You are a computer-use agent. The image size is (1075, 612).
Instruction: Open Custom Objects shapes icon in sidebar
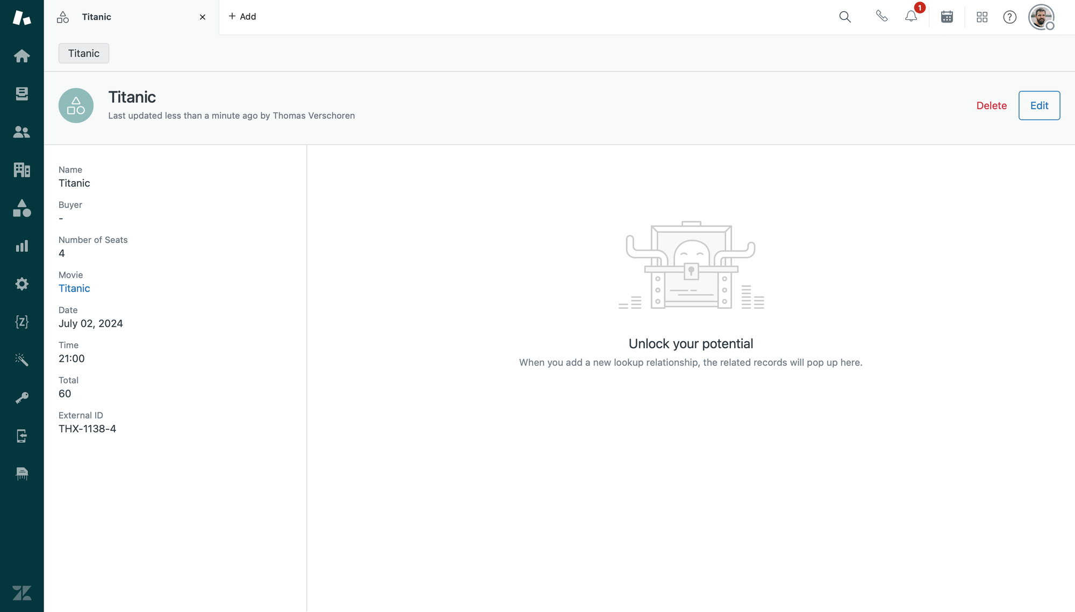tap(21, 208)
